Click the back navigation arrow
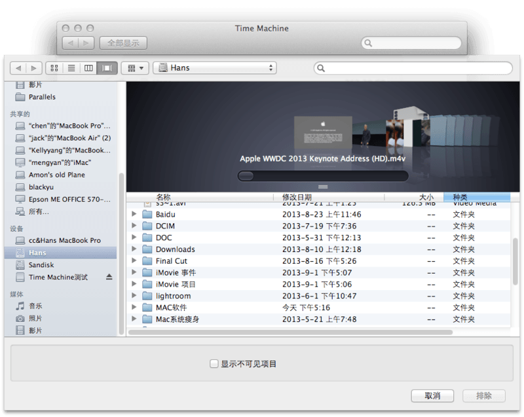 click(18, 68)
